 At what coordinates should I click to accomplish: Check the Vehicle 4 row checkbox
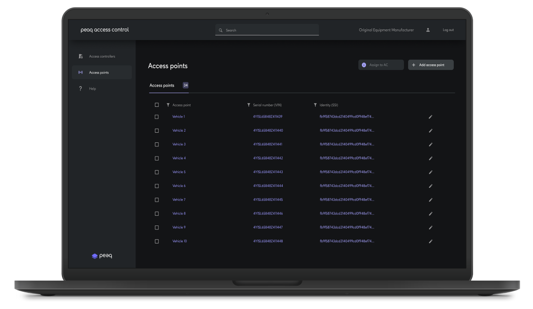[x=157, y=159]
